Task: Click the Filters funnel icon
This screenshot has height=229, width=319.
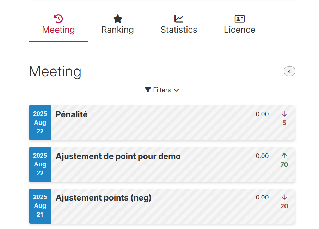Action: (x=148, y=90)
